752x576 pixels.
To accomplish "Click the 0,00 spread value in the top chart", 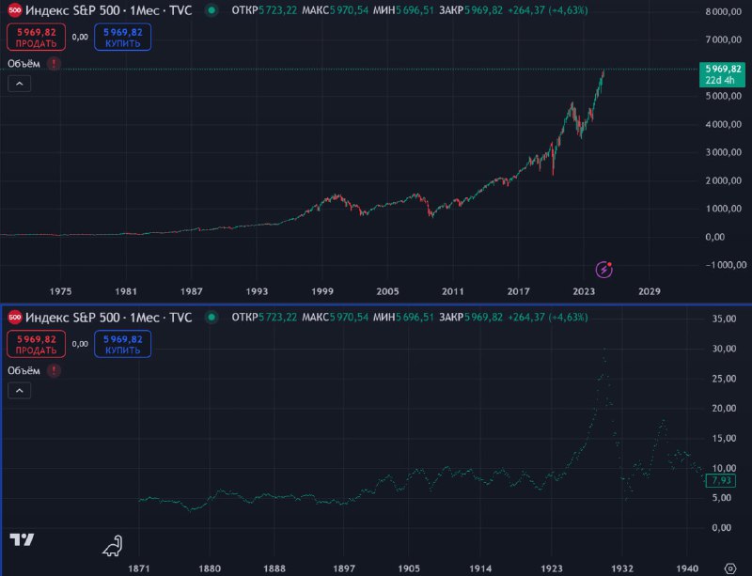I will 80,37.
